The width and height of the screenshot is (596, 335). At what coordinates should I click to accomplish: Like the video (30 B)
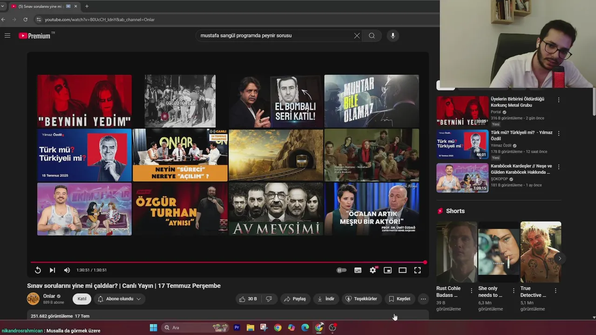pos(248,299)
